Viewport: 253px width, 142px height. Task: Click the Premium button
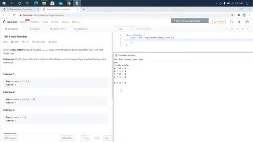[219, 22]
